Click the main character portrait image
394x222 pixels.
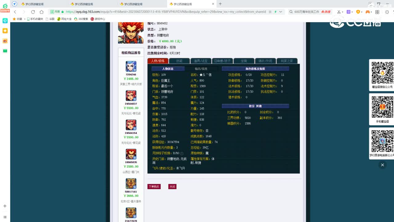[x=131, y=33]
